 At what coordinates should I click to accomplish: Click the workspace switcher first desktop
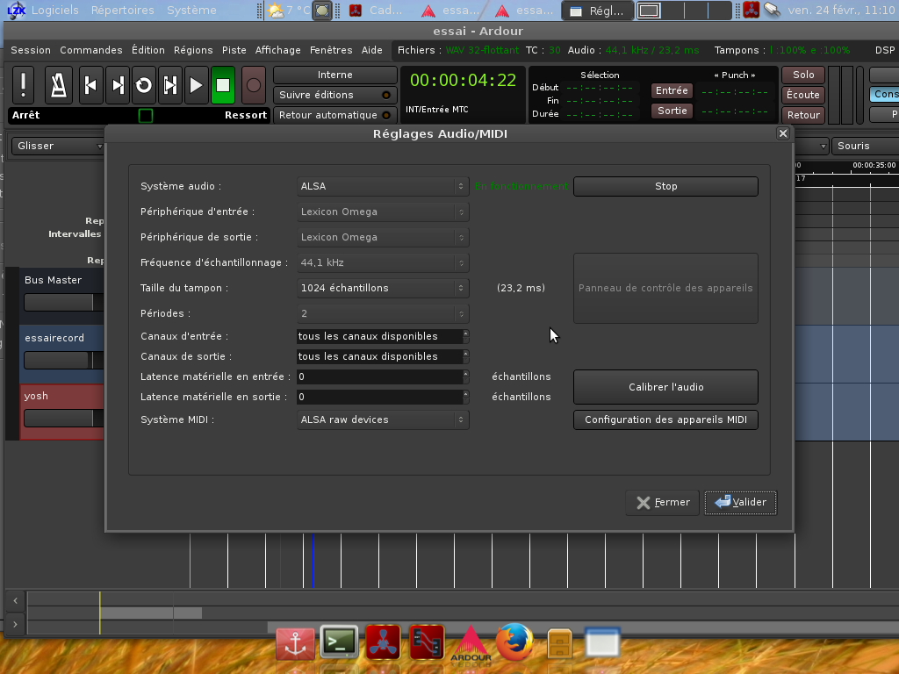tap(649, 11)
